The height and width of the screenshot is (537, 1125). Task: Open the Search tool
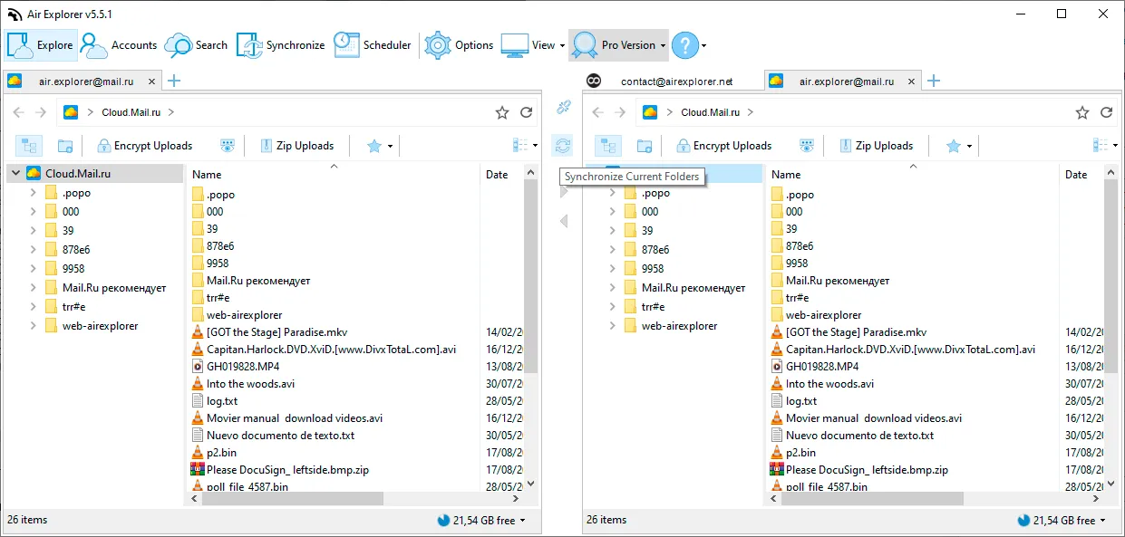(196, 45)
